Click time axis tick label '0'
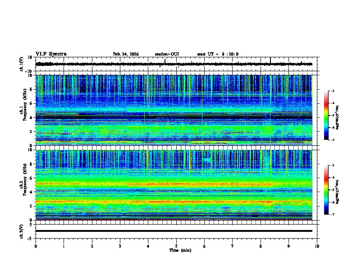357x276 pixels. pyautogui.click(x=36, y=246)
